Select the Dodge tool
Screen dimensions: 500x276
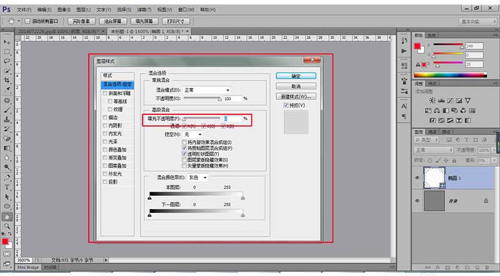click(x=7, y=167)
